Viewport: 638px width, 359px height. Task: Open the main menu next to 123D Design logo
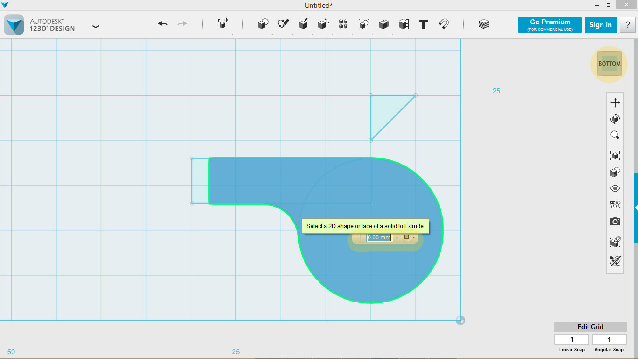click(96, 27)
